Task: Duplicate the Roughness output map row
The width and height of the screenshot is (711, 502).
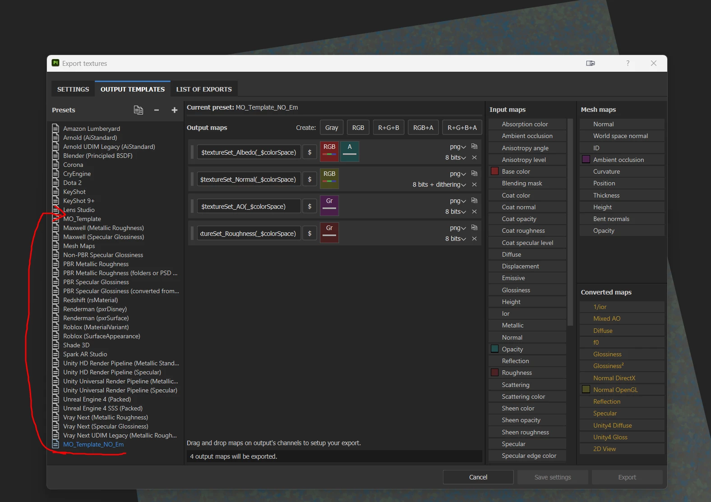Action: [474, 227]
